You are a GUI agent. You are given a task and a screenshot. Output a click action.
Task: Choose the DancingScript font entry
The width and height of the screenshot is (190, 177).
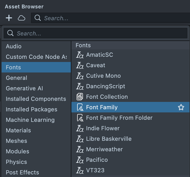105,86
